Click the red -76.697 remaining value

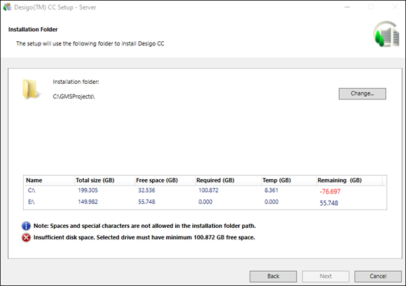330,191
